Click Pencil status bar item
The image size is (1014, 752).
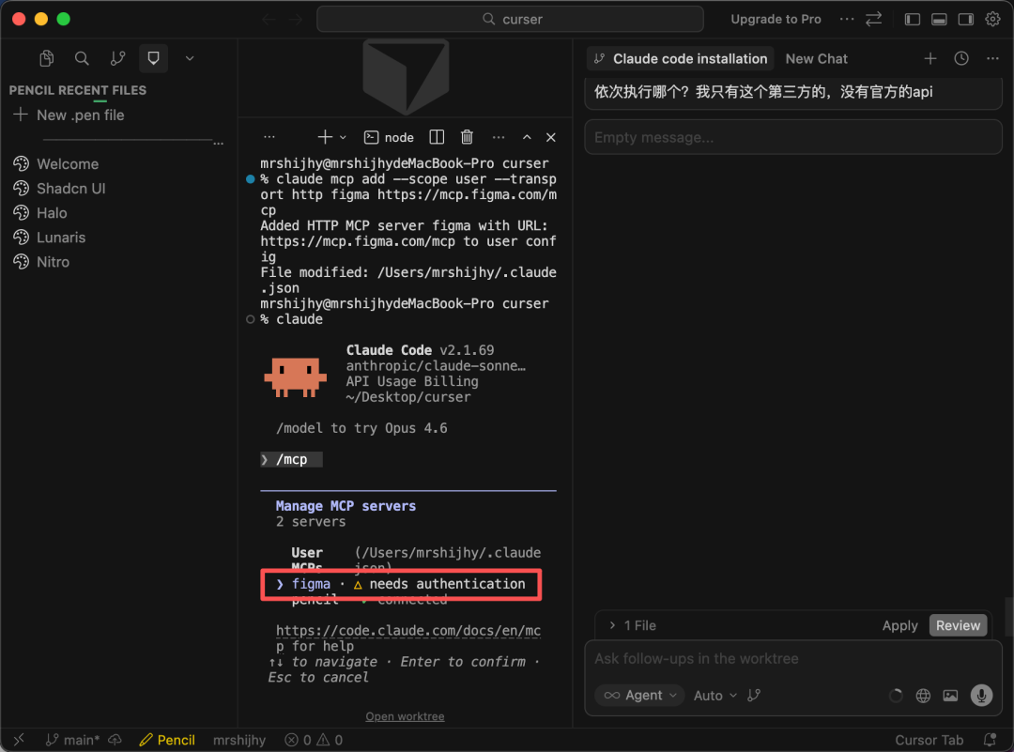(167, 739)
